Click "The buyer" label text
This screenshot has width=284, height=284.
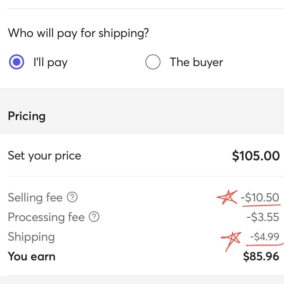pos(196,62)
